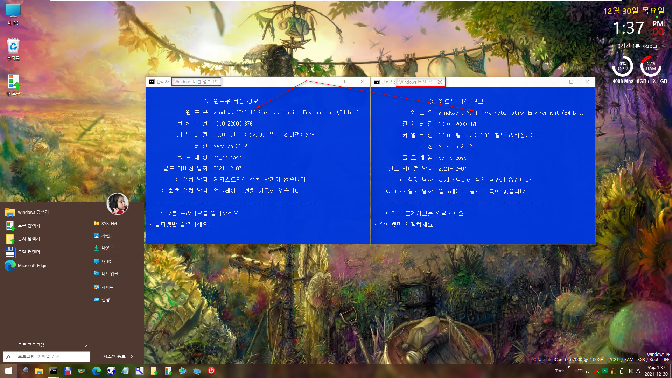Open File Explorer from taskbar
The image size is (672, 378).
pos(39,371)
